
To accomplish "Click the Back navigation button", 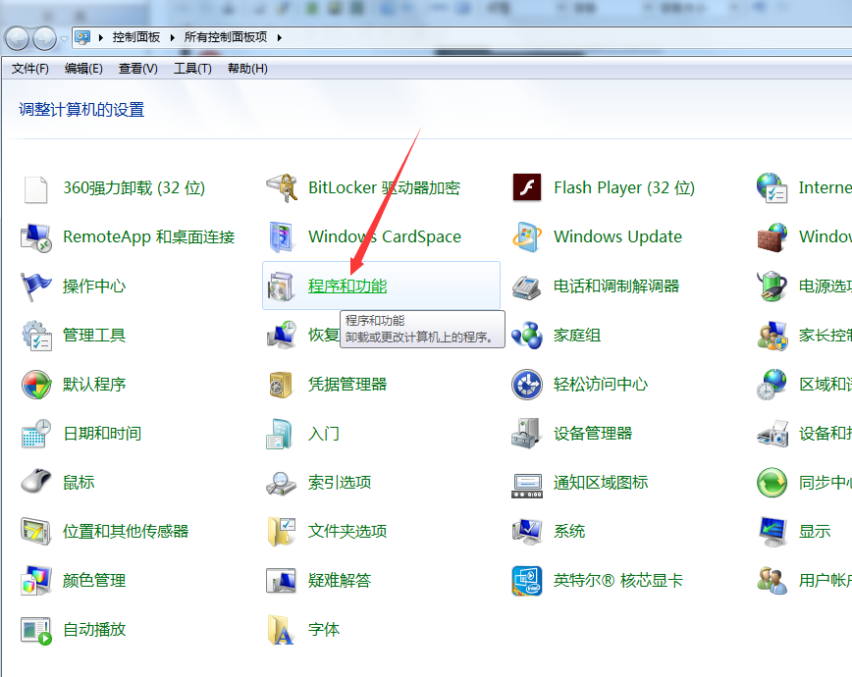I will coord(17,38).
